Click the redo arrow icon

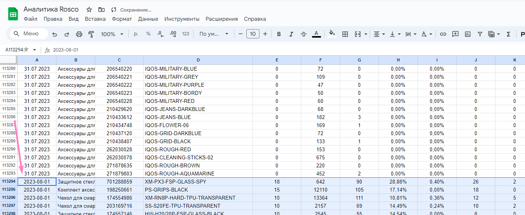[67, 34]
